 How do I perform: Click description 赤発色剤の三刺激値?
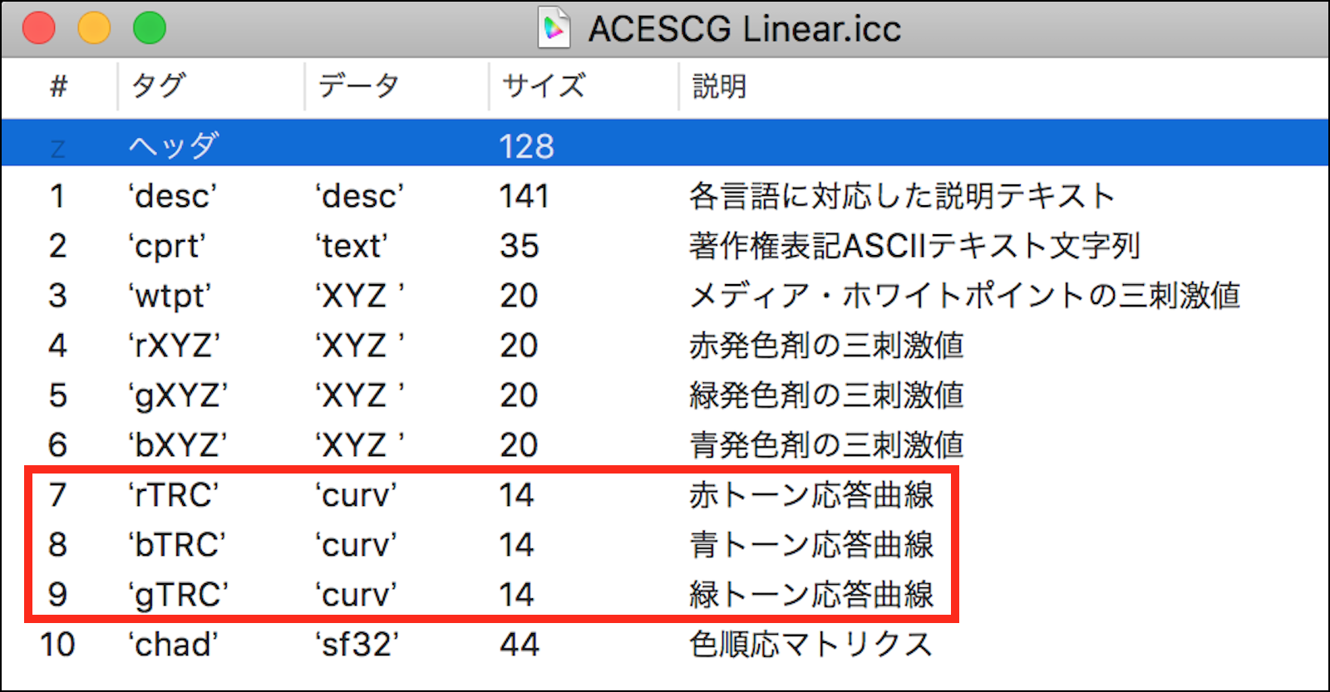(826, 346)
